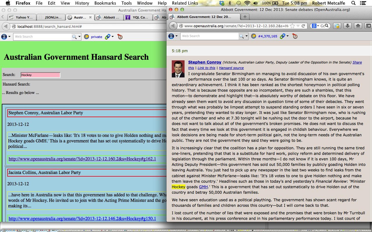Click Wayback clock icon in localhost window
This screenshot has width=372, height=232.
pos(120,37)
